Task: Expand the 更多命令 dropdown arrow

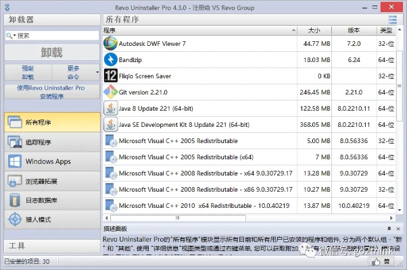Action: 97,72
